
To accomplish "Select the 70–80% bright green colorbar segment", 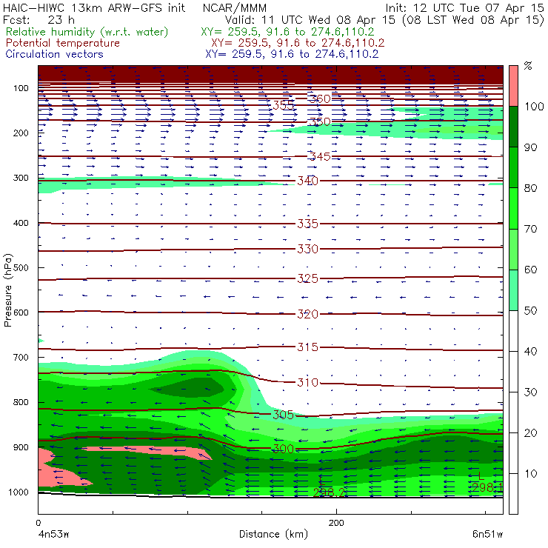I will (x=513, y=208).
